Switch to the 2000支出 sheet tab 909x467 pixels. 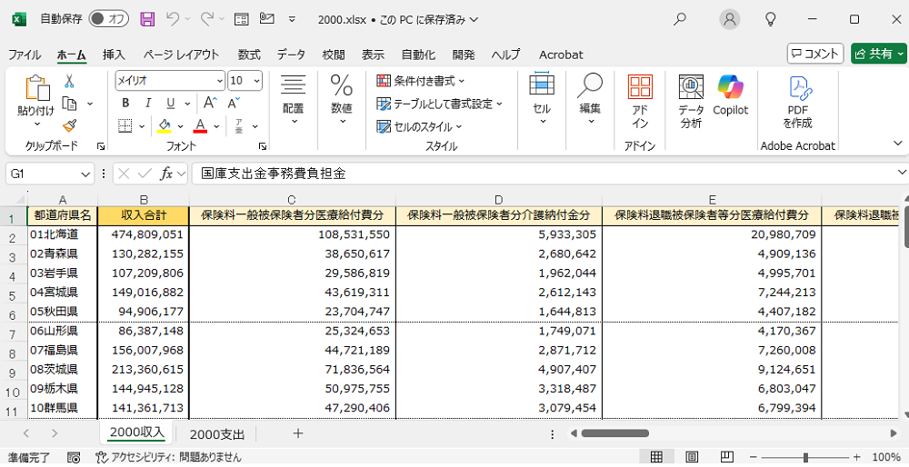[x=217, y=434]
